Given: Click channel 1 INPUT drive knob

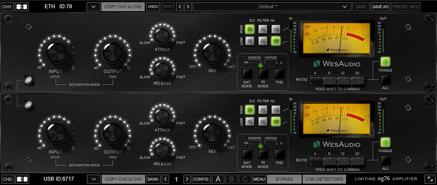Looking at the screenshot, I should pyautogui.click(x=57, y=53).
